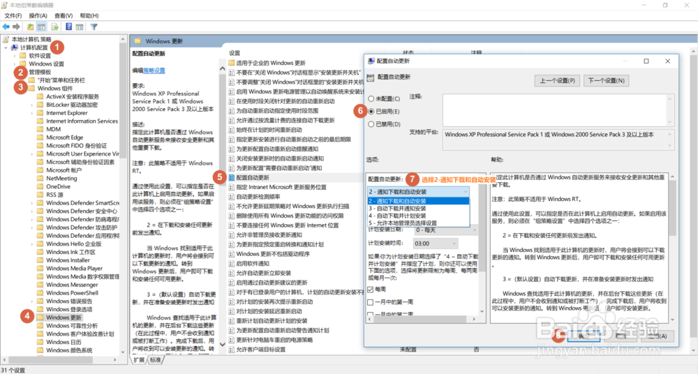Click the 设置 column header
The image size is (698, 374).
(x=235, y=52)
